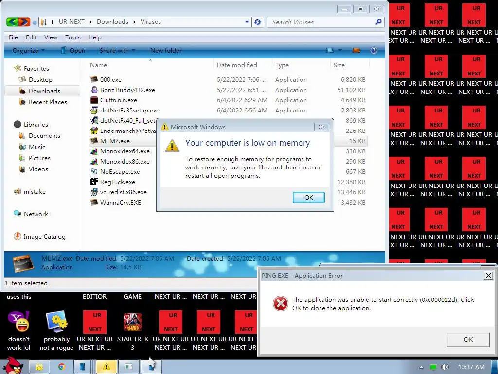Show hidden tray icons arrow

point(421,367)
